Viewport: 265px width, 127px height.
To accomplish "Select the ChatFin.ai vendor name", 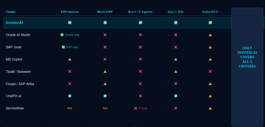I will 13,96.
